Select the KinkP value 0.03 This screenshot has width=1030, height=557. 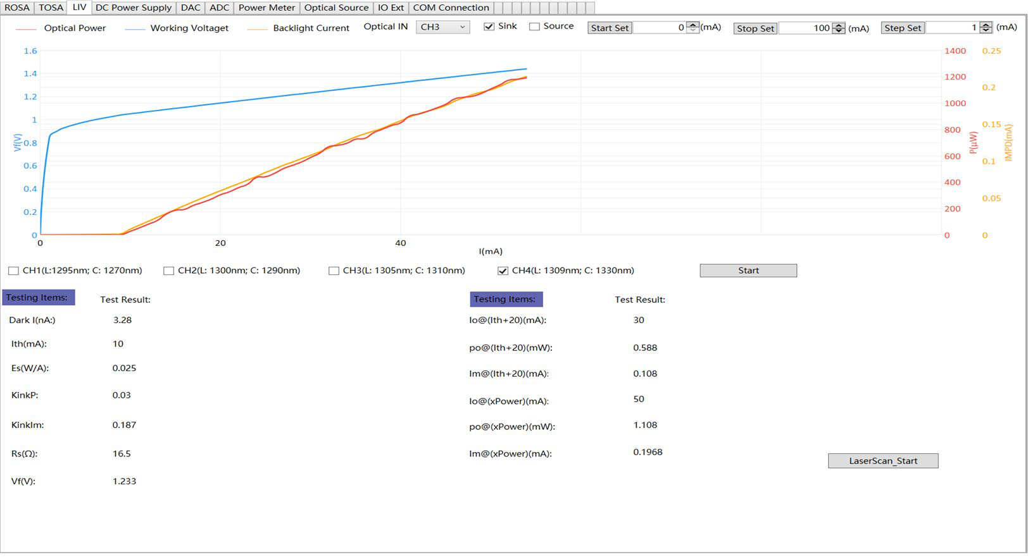coord(122,395)
